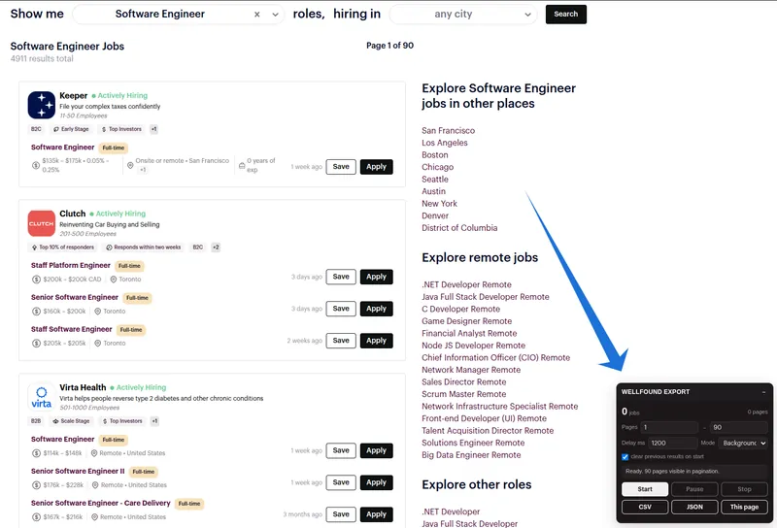Save the Staff Platform Engineer job
Screen dimensions: 777x528
(341, 277)
